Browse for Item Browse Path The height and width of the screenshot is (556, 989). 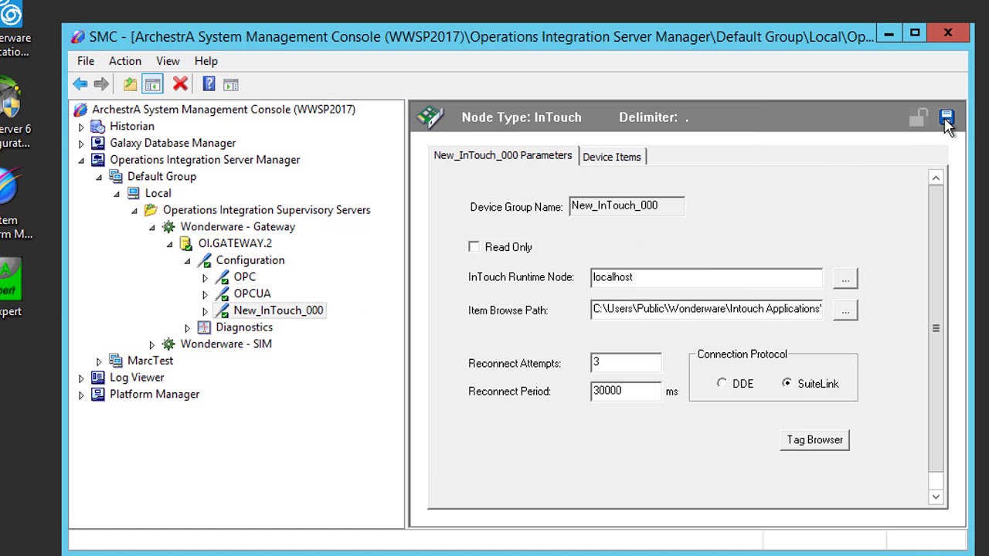tap(845, 310)
